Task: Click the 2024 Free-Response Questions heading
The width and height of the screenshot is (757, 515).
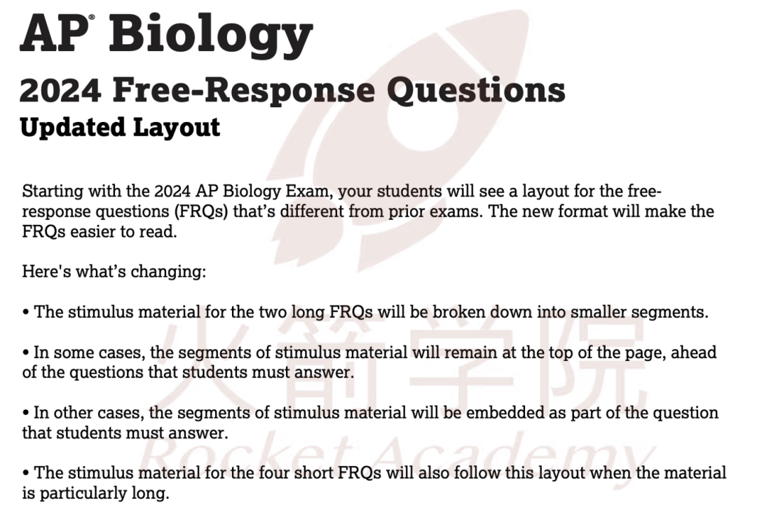Action: tap(292, 90)
